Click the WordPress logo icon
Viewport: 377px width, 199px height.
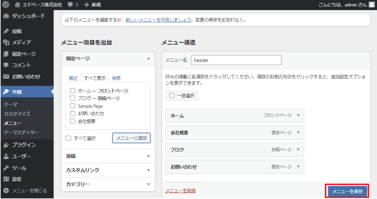point(6,5)
